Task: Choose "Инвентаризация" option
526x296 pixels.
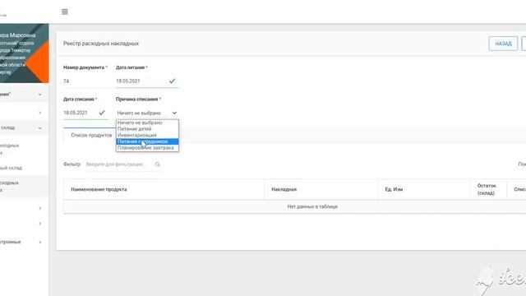Action: 147,135
